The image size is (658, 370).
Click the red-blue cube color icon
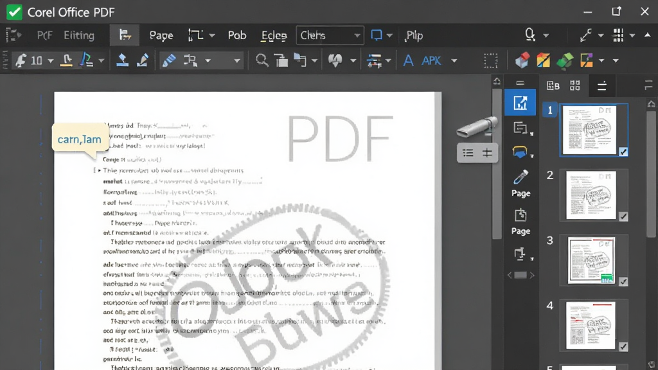(x=522, y=60)
